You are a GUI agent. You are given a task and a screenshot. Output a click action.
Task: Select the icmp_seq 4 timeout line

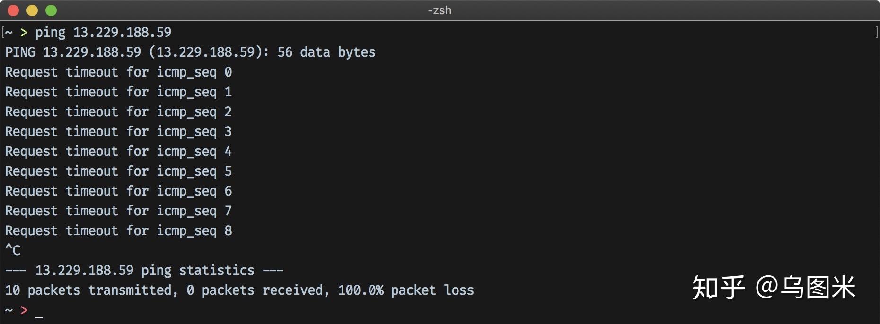click(118, 151)
